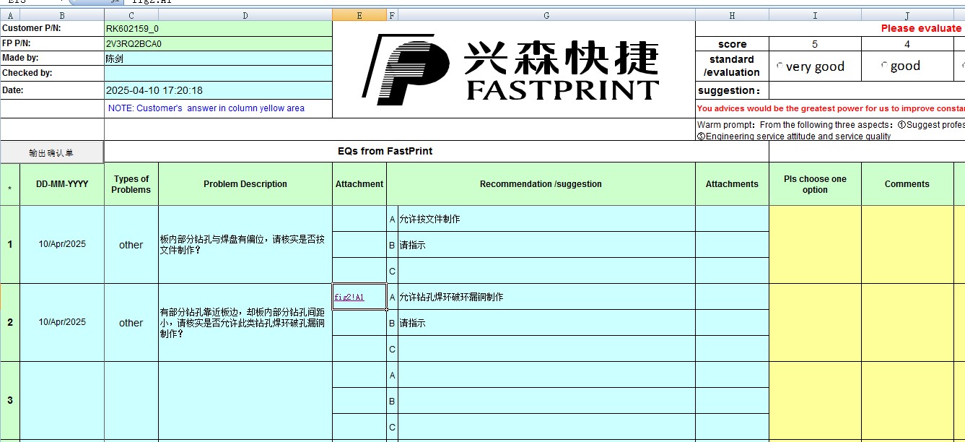Click yellow option cell for problem 3
This screenshot has height=442, width=965.
(815, 400)
